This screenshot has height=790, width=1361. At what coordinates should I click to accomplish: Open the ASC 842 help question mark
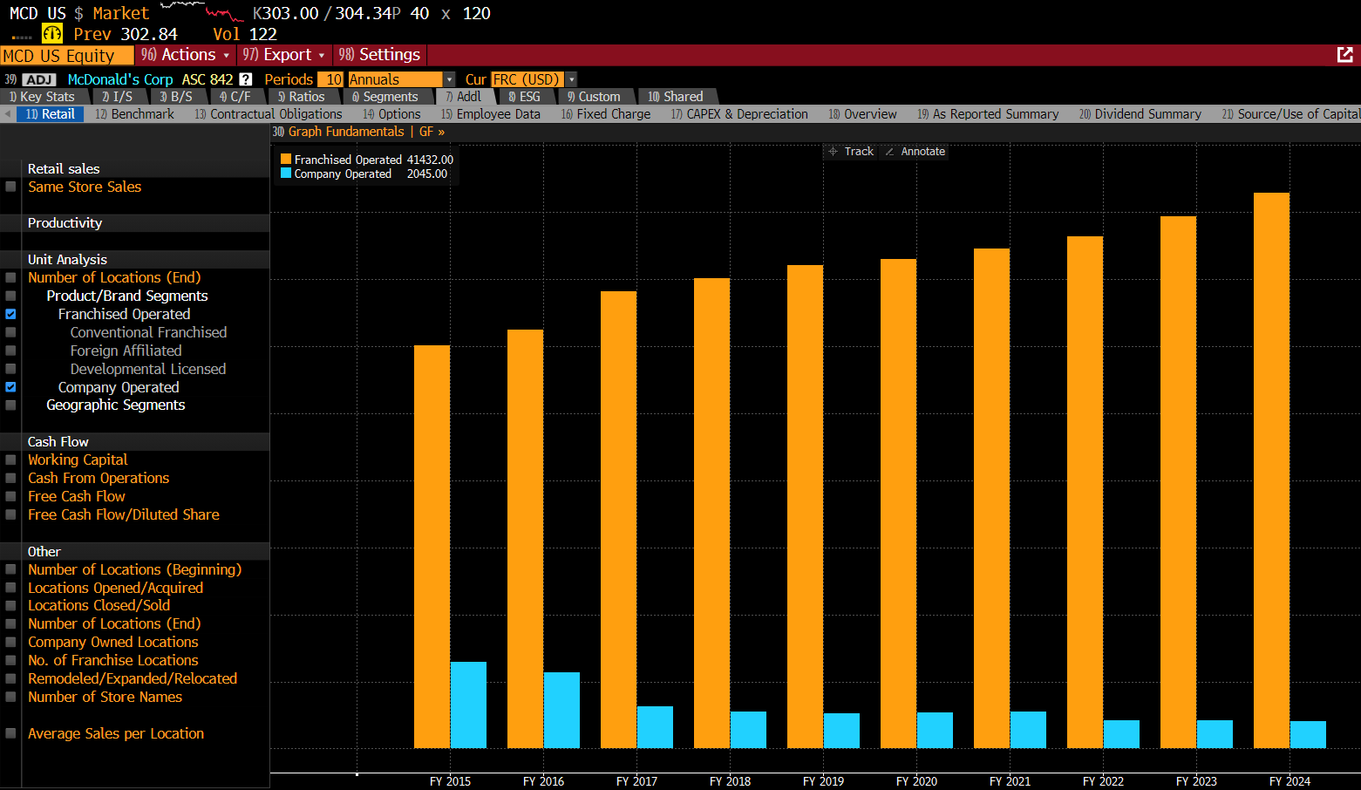[x=246, y=79]
